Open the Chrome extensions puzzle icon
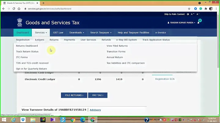 (206, 9)
